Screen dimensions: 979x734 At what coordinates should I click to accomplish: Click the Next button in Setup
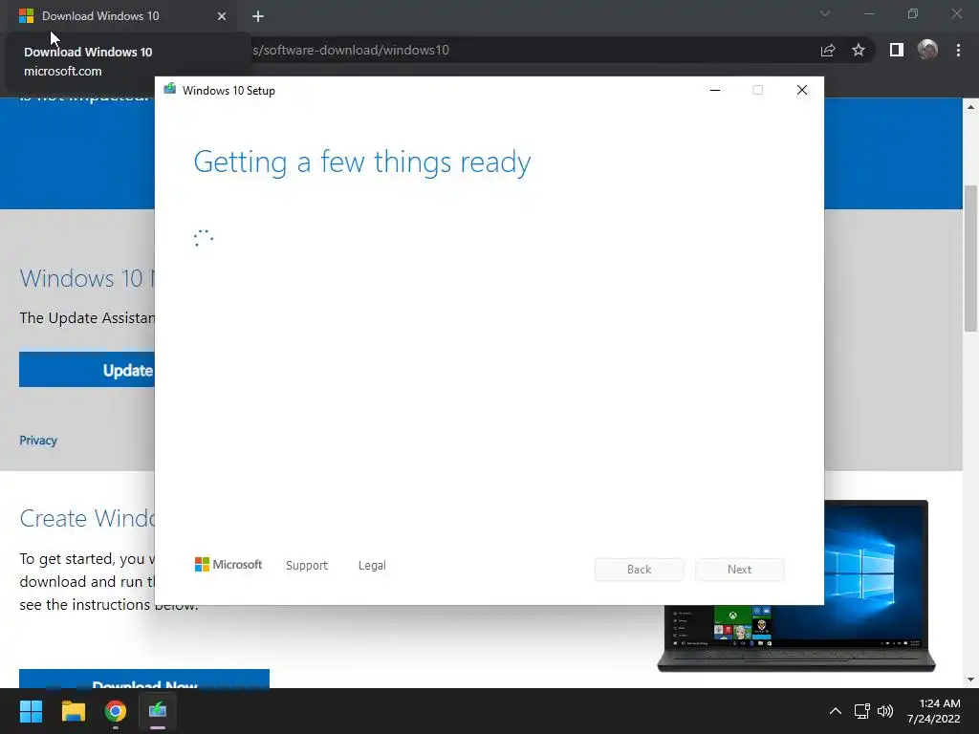point(739,570)
